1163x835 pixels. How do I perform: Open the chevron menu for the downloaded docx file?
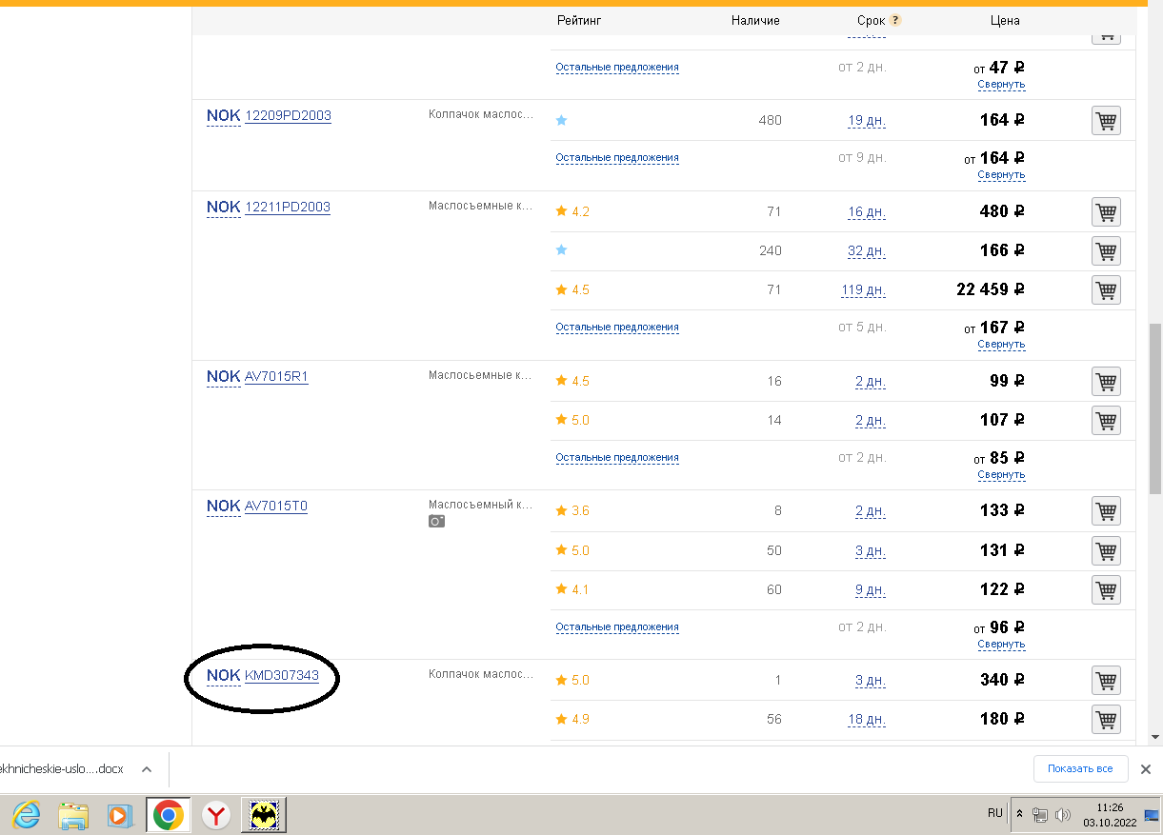(147, 769)
